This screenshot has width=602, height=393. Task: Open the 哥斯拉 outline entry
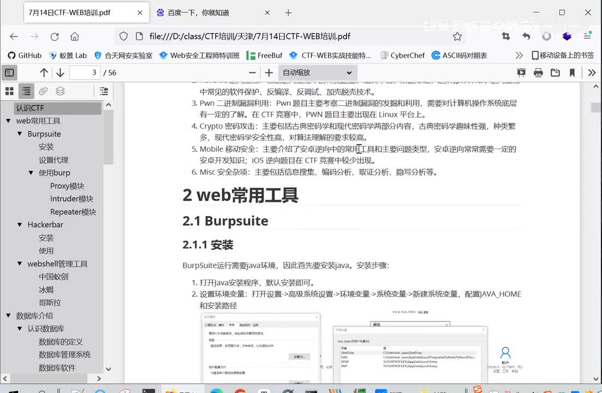50,302
